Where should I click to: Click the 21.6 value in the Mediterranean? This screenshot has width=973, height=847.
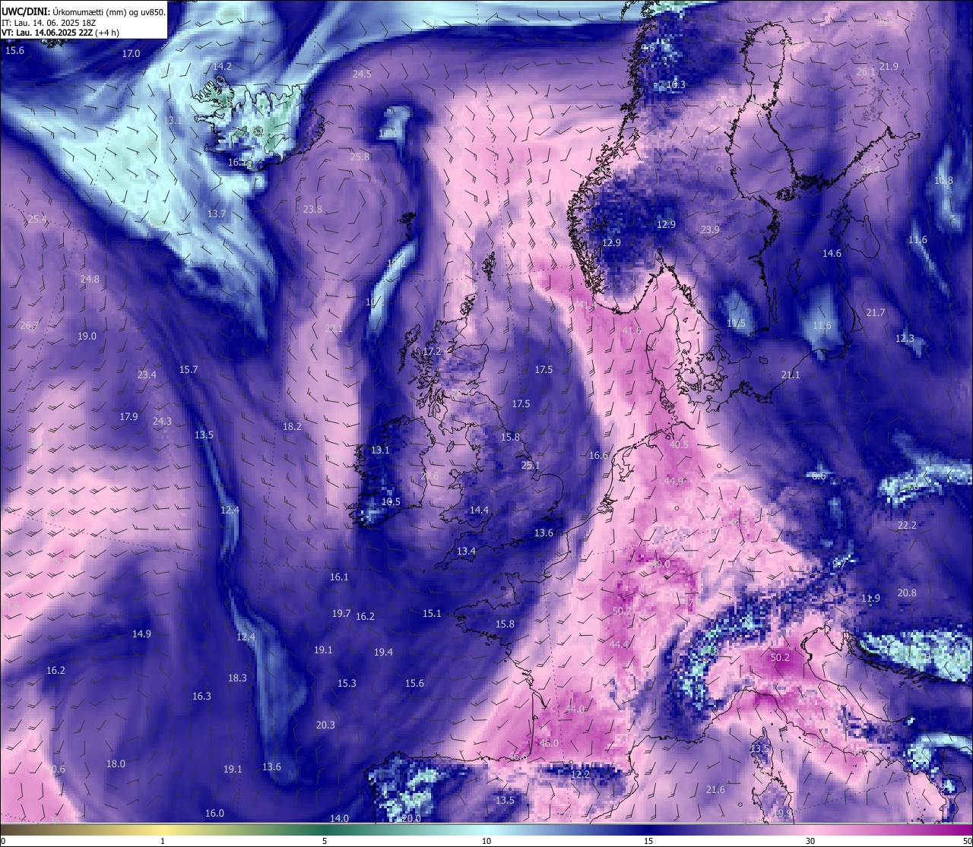coord(715,790)
